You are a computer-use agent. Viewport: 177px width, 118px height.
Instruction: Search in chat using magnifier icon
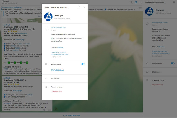point(131,2)
